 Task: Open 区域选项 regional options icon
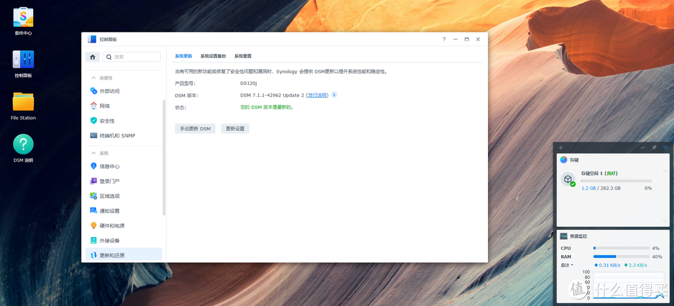93,196
